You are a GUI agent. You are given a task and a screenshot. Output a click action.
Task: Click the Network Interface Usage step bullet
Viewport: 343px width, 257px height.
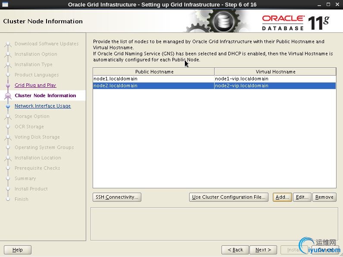[x=8, y=106]
